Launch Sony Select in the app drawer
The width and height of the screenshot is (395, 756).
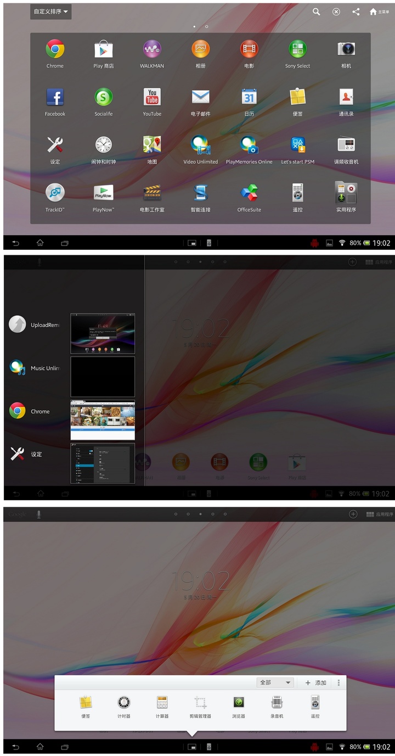coord(297,53)
